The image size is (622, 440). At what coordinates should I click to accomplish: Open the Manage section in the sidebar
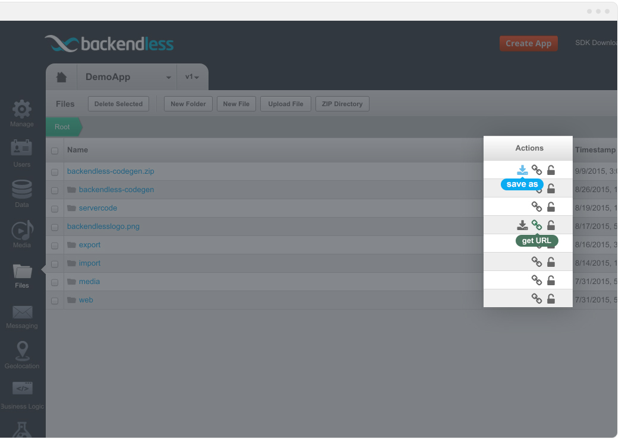(22, 114)
